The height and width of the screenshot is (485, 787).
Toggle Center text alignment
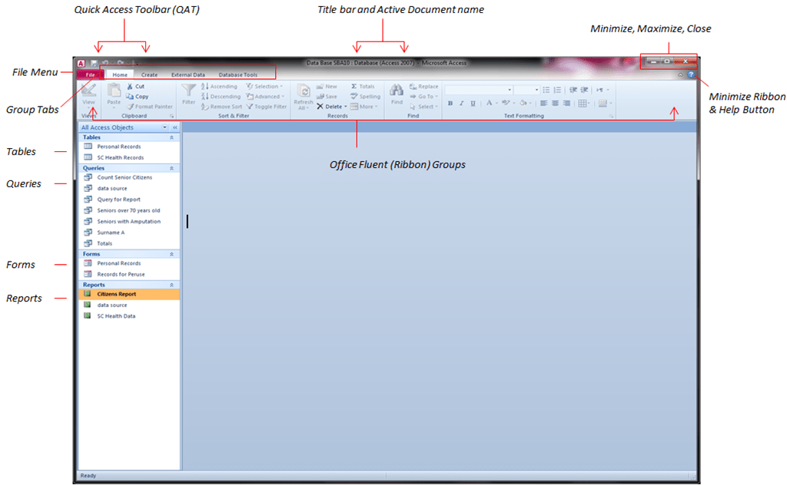pos(555,103)
